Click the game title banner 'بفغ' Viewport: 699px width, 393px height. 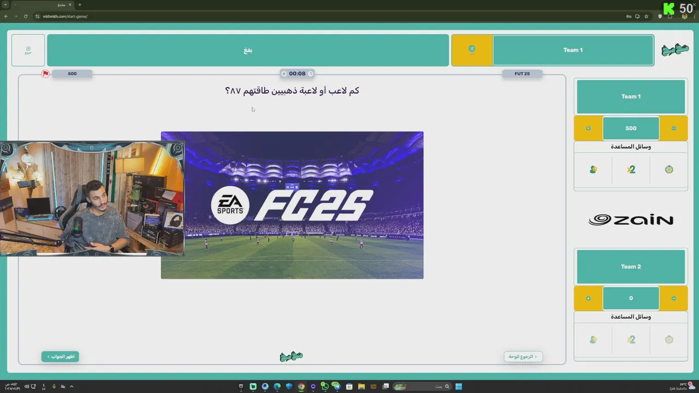coord(248,50)
